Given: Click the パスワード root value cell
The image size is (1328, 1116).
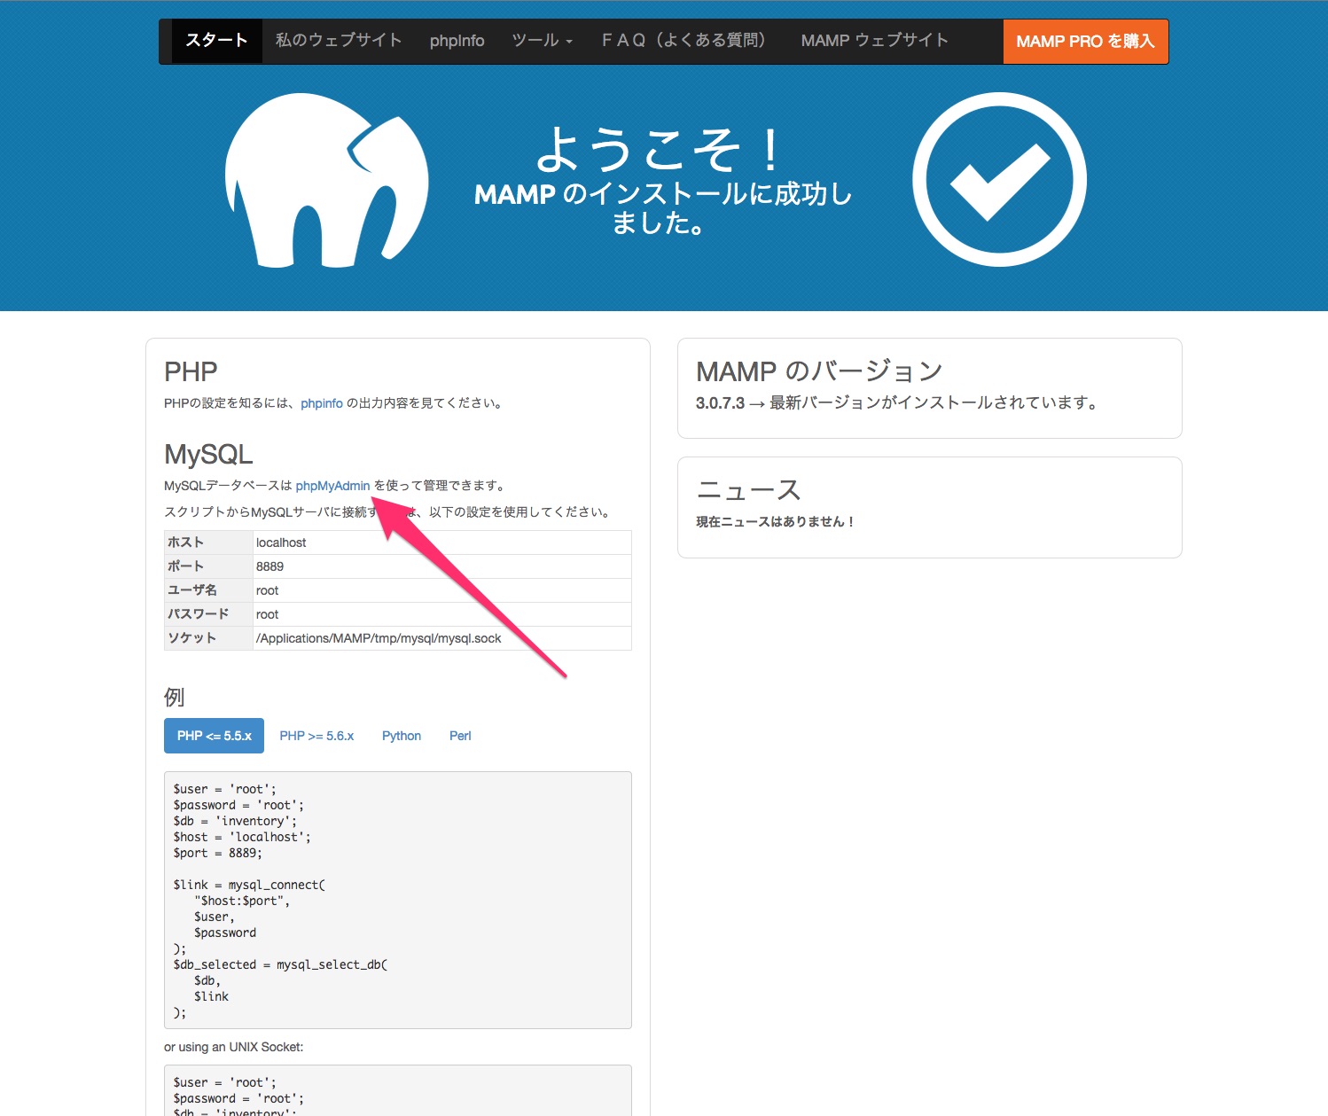Looking at the screenshot, I should pos(442,614).
